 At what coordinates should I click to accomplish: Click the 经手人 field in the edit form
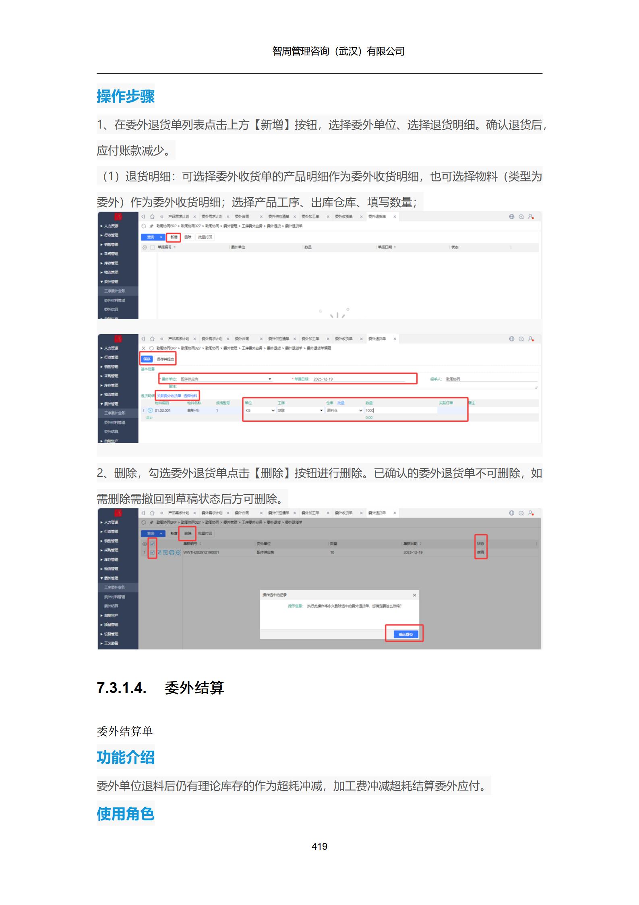[491, 379]
